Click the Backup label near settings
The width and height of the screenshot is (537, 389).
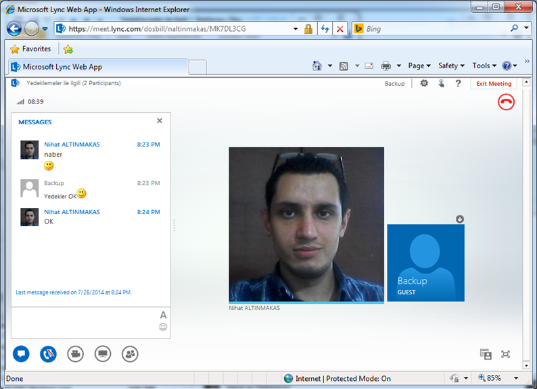click(x=394, y=84)
